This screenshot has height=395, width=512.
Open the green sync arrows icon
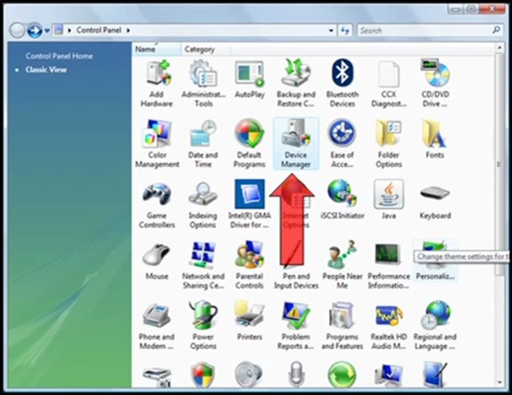[x=342, y=375]
